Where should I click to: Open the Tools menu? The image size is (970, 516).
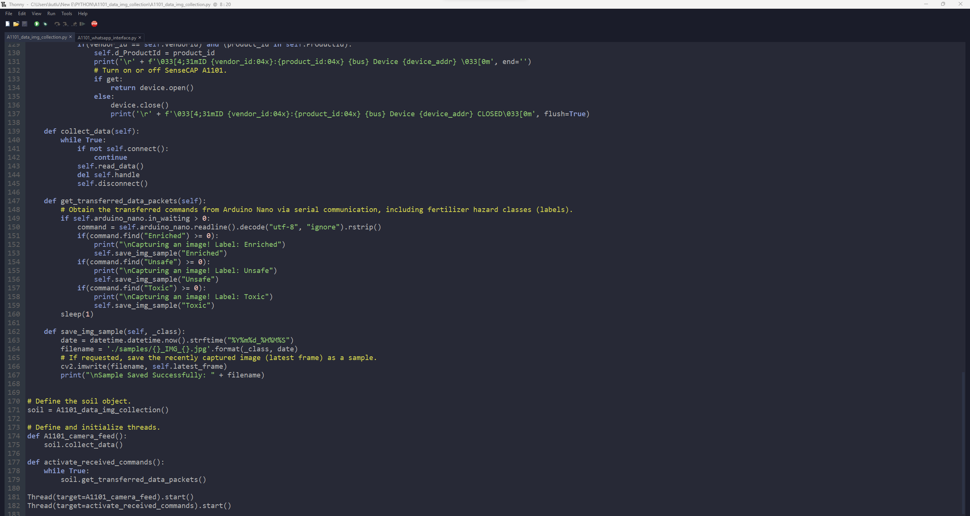coord(67,14)
